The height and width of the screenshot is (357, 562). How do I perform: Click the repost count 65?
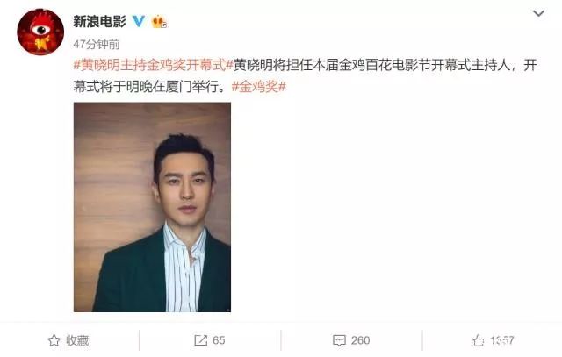click(219, 340)
